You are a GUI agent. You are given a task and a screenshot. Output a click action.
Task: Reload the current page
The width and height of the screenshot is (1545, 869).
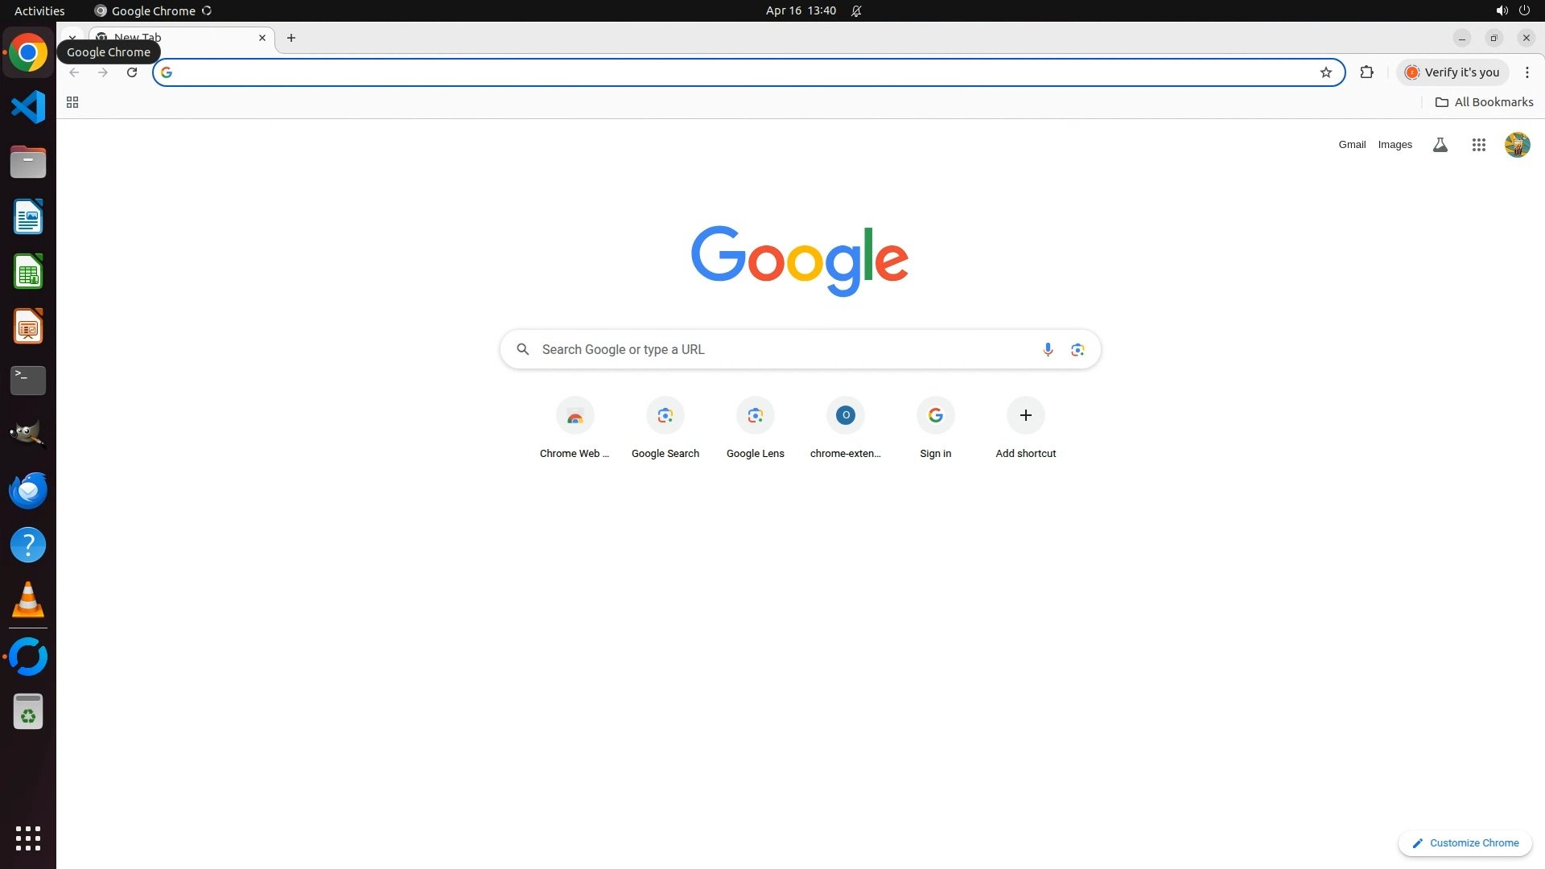pyautogui.click(x=132, y=72)
